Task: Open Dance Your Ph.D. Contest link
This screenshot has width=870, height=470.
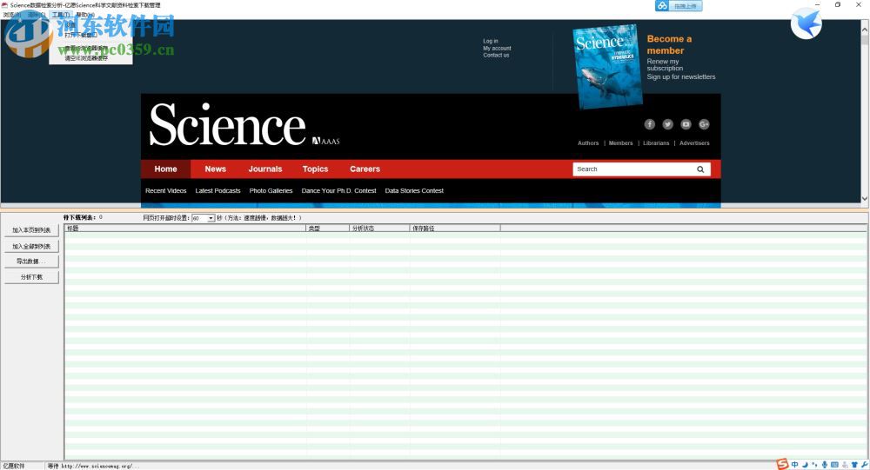Action: (x=338, y=190)
